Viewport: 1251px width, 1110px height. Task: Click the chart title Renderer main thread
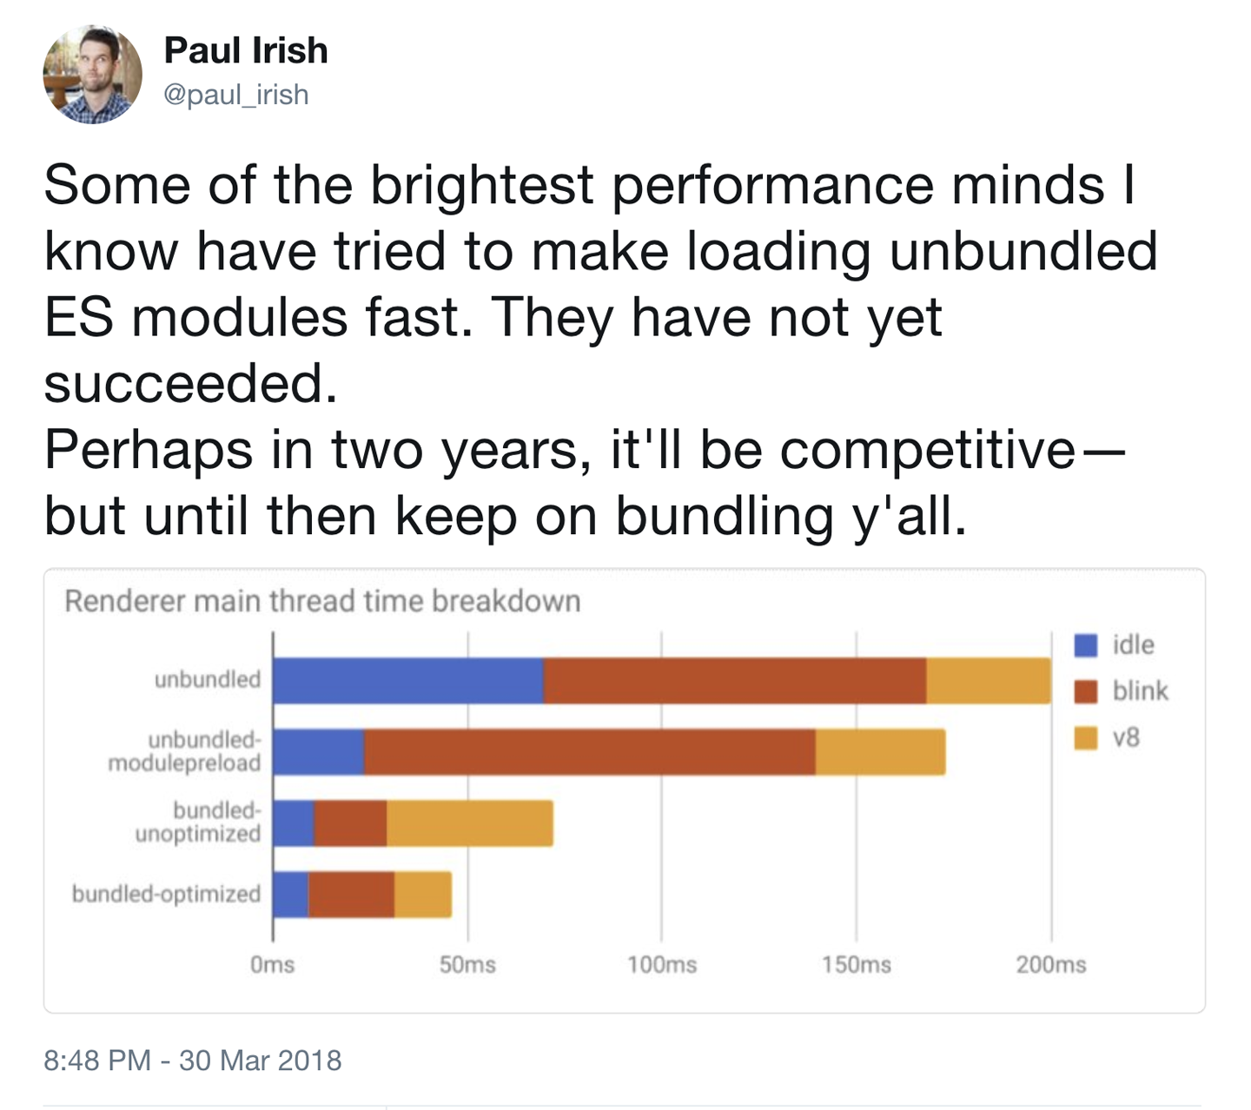click(322, 601)
